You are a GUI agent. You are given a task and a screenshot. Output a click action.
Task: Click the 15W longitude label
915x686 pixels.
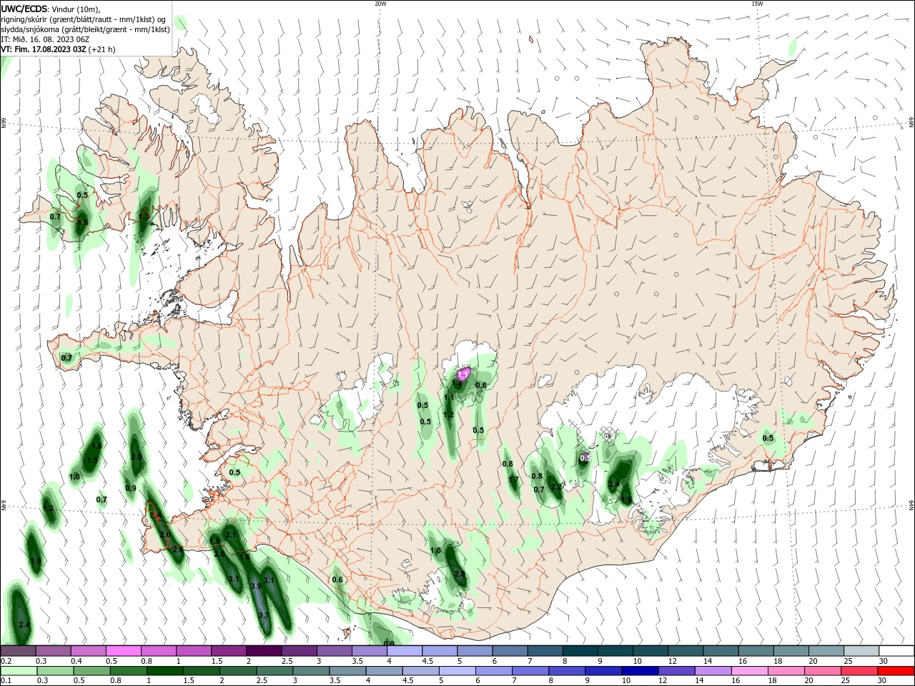[x=757, y=4]
